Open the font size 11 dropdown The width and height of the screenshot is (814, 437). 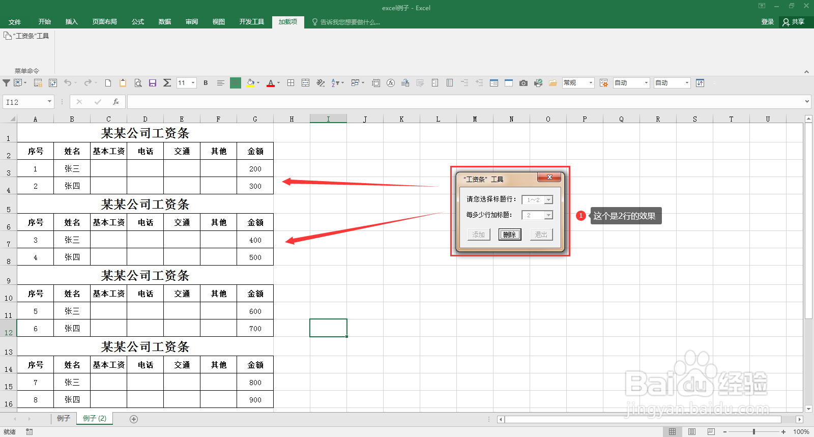pyautogui.click(x=193, y=83)
